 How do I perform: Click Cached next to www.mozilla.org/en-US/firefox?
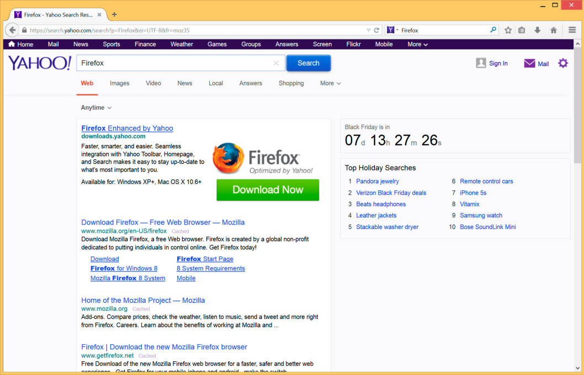click(x=180, y=231)
